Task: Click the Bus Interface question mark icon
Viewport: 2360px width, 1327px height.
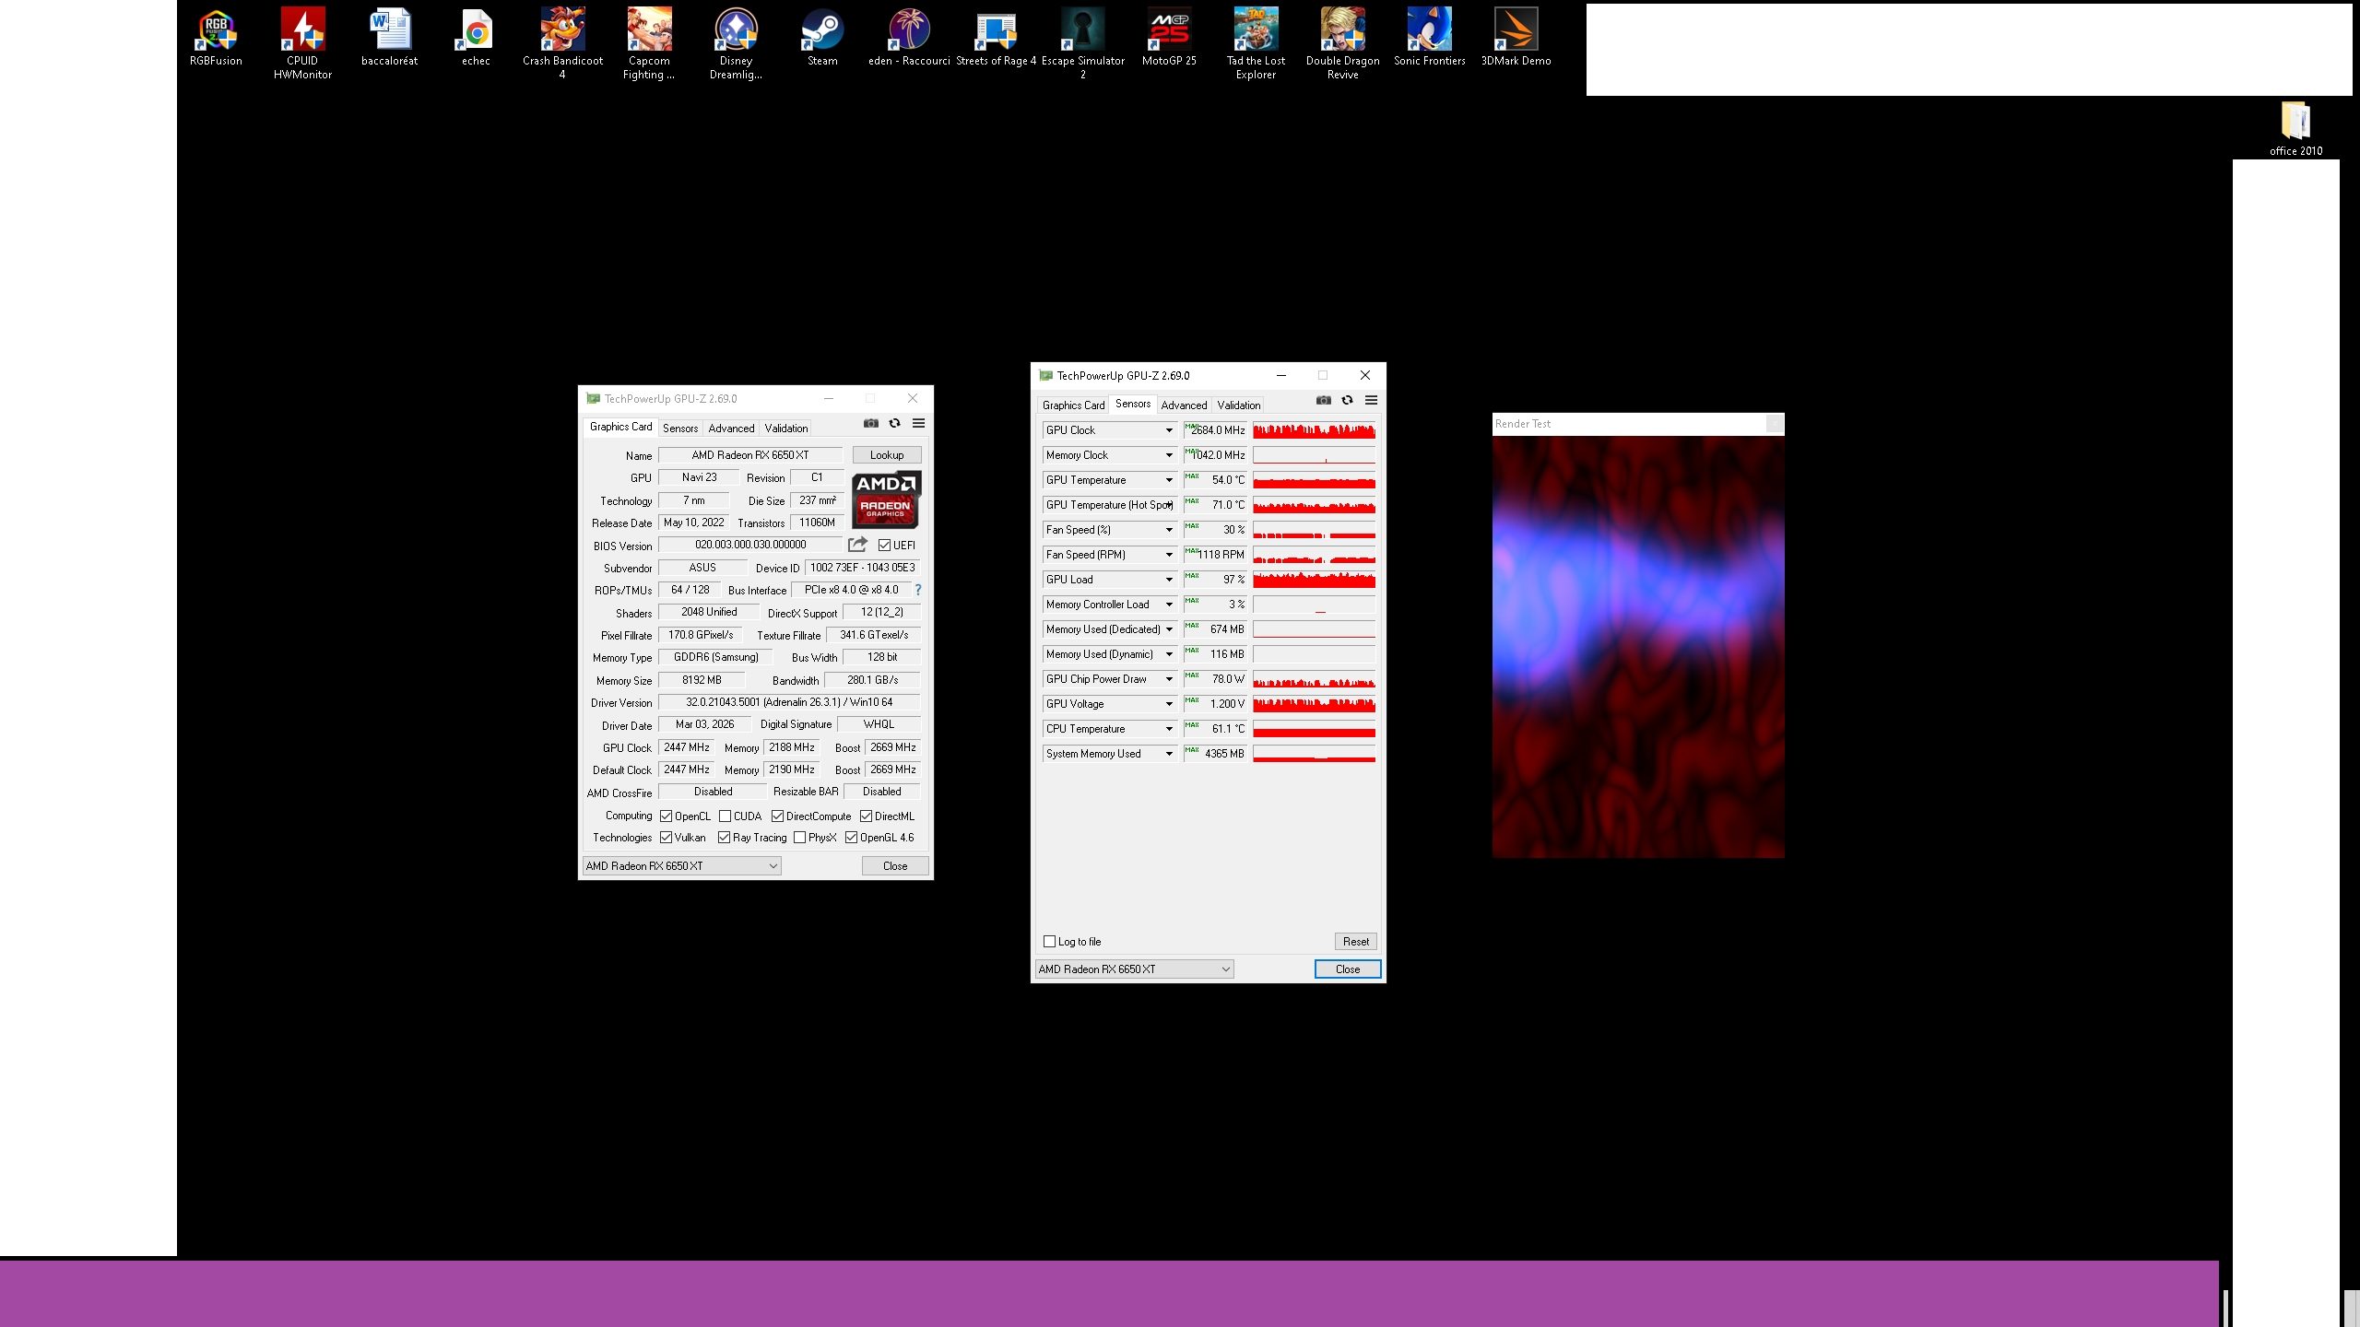Action: point(918,590)
